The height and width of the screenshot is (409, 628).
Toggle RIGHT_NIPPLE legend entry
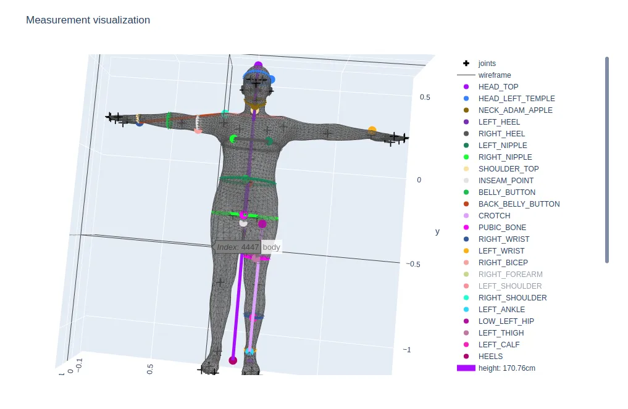pyautogui.click(x=505, y=157)
